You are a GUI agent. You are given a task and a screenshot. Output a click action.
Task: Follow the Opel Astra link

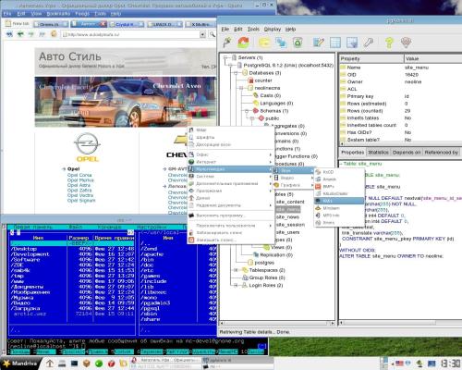pos(79,185)
